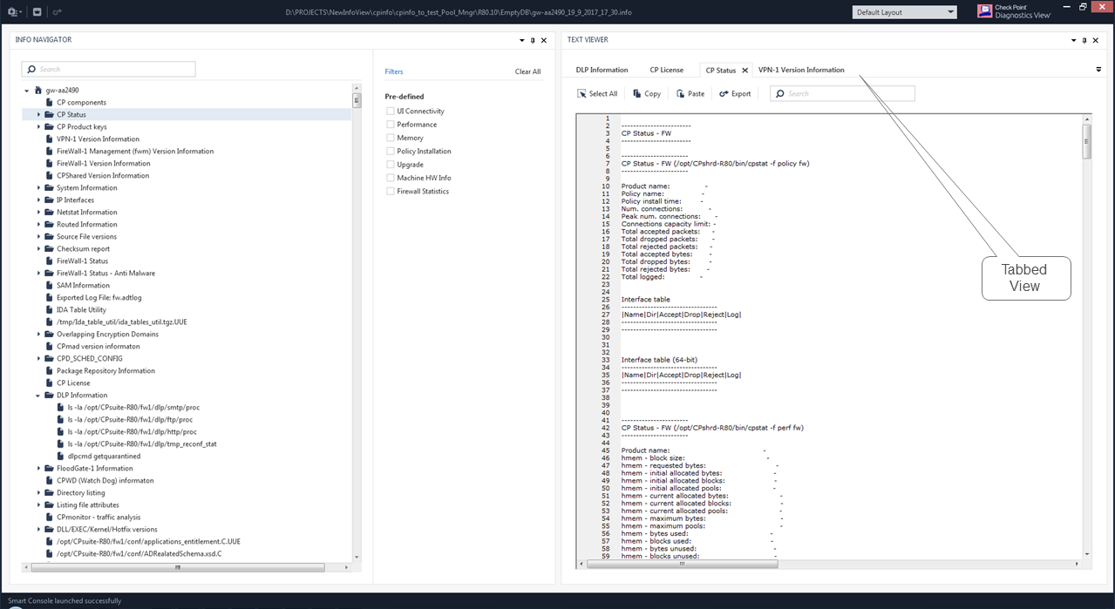
Task: Click Clear All to reset filters
Action: click(x=527, y=71)
